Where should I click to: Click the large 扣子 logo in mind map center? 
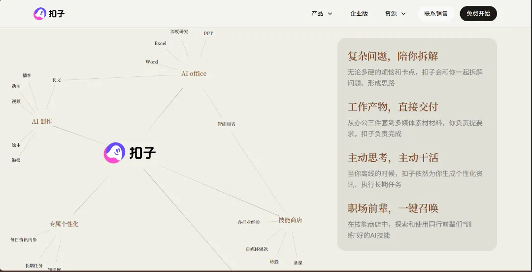pyautogui.click(x=130, y=153)
